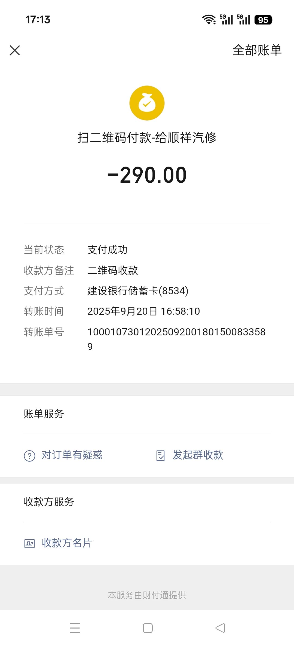Image resolution: width=294 pixels, height=646 pixels.
Task: Open 全部账单 (all bills)
Action: click(257, 50)
